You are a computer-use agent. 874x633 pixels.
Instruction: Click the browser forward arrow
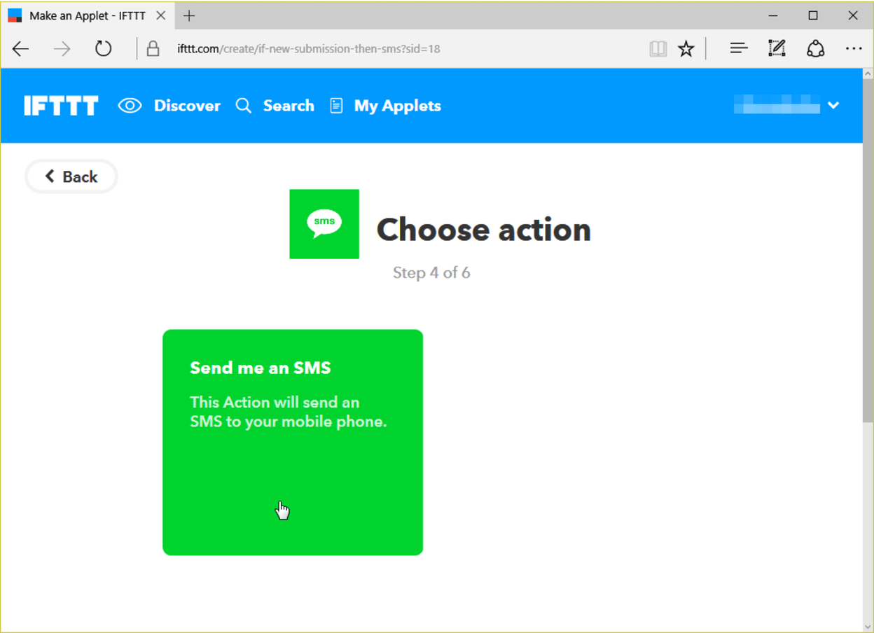[x=62, y=48]
